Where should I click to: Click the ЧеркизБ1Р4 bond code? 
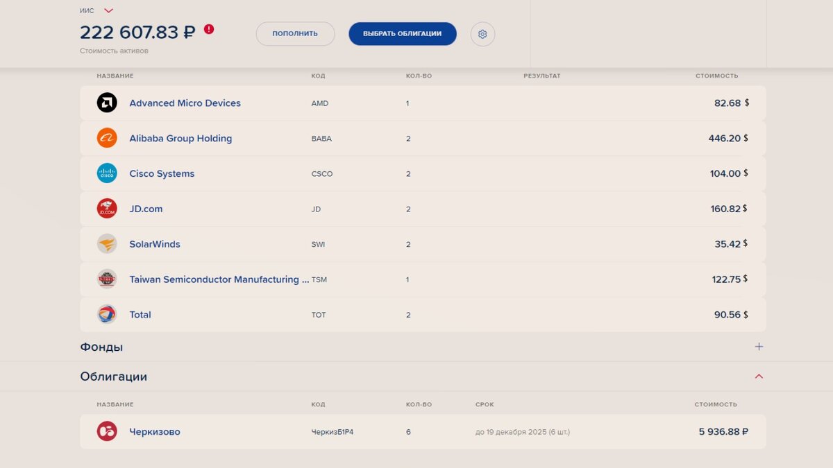(x=333, y=432)
